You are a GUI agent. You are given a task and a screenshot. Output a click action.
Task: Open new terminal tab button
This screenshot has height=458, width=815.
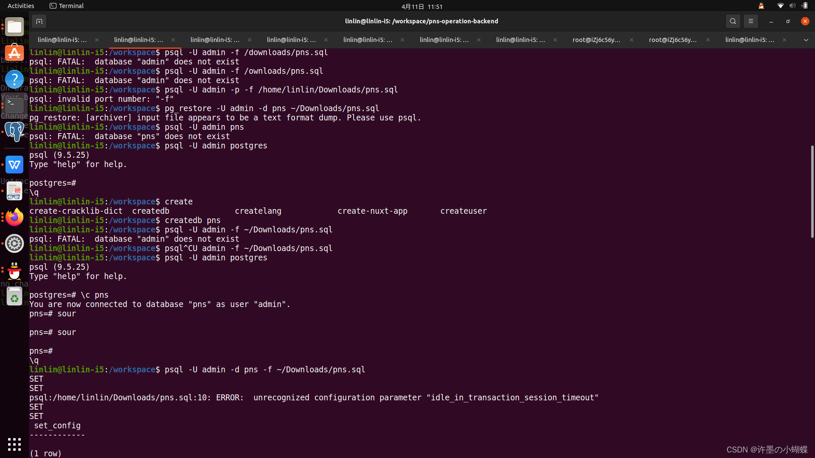click(x=39, y=21)
